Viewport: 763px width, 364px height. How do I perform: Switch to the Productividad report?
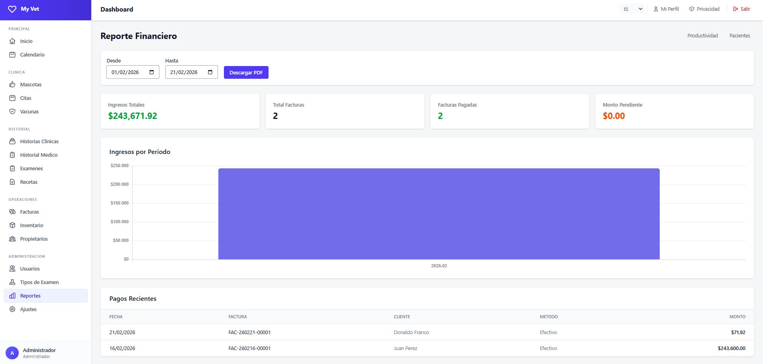702,35
